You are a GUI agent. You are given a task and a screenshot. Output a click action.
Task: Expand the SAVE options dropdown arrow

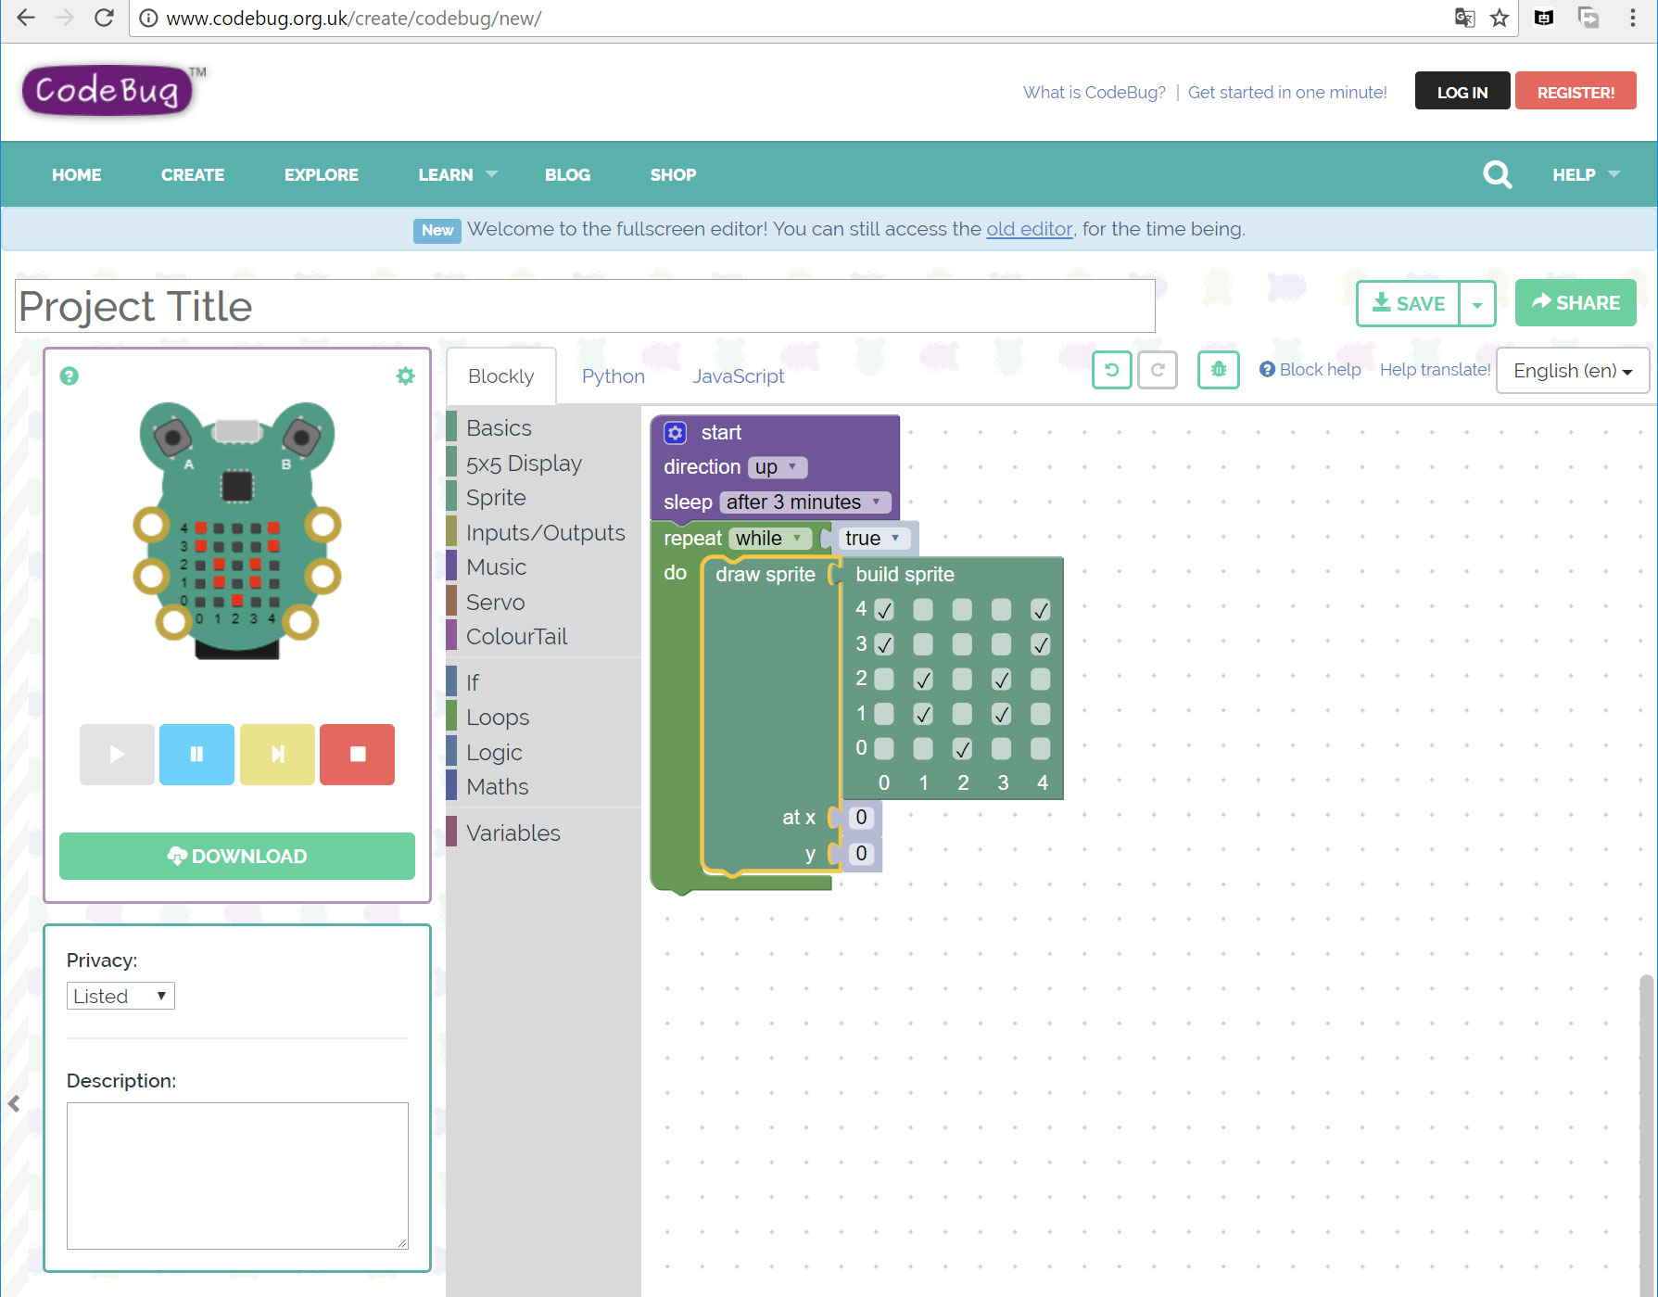[x=1477, y=304]
